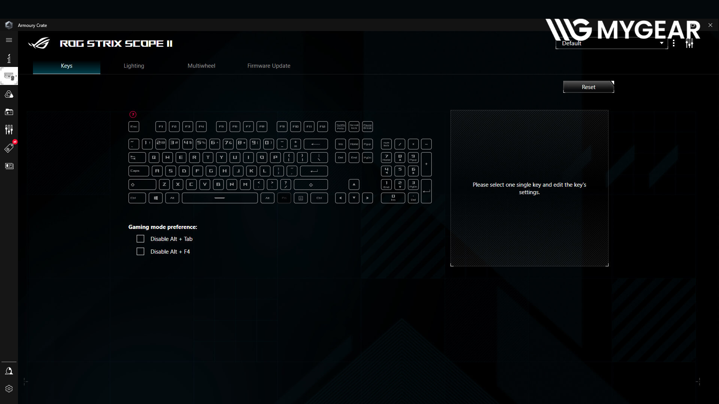Open the Featured deals tag icon

[9, 148]
